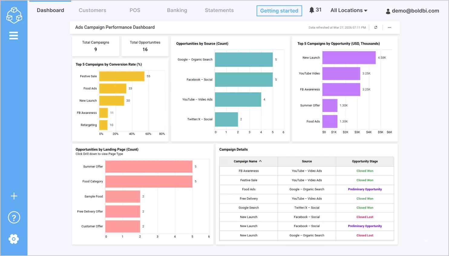Expand the All Locations dropdown
The width and height of the screenshot is (449, 256).
pos(349,10)
